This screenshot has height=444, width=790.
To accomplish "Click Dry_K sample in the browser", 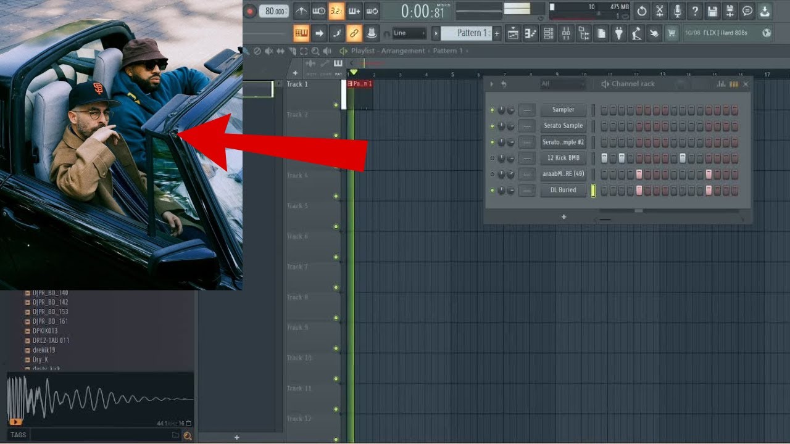I will tap(40, 360).
